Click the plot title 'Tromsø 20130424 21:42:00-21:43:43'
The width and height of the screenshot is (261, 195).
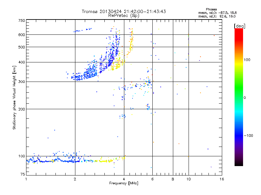[124, 11]
